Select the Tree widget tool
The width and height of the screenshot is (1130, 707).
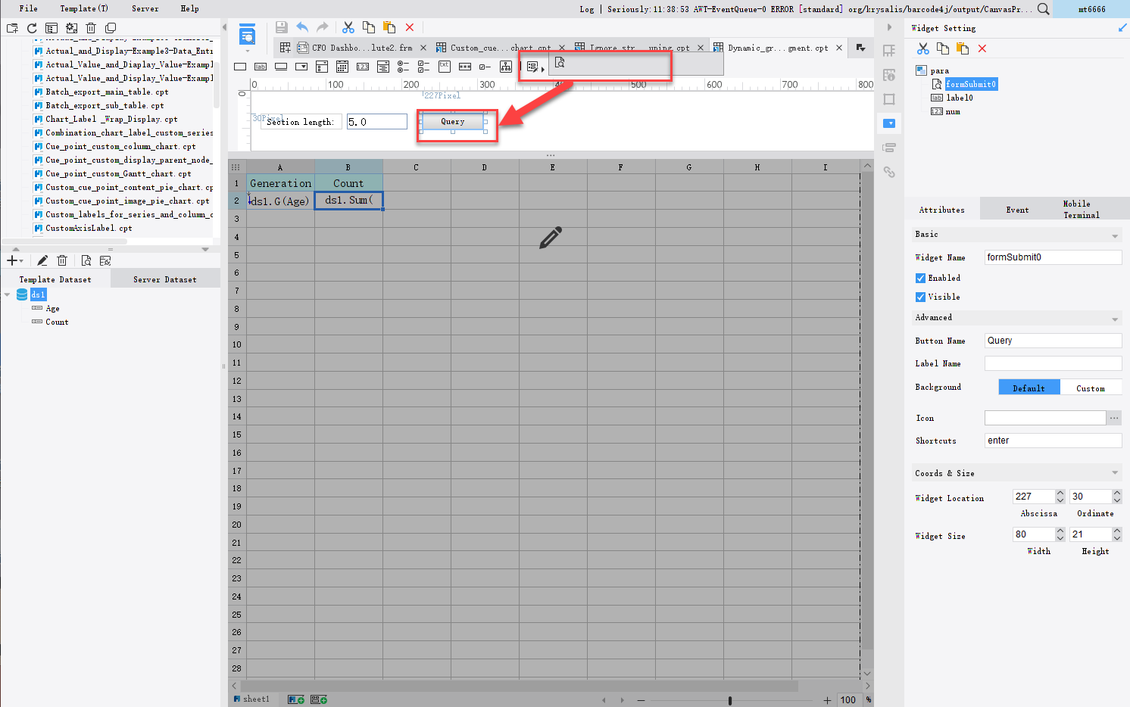[x=505, y=66]
